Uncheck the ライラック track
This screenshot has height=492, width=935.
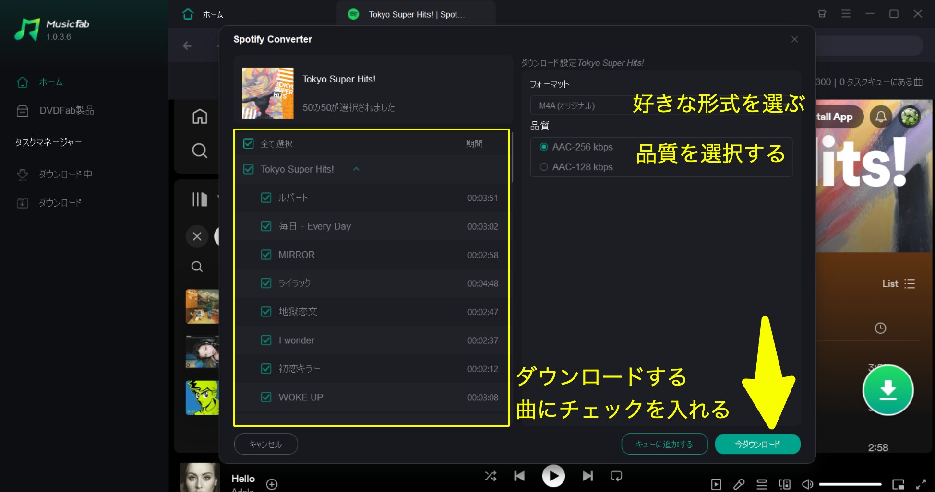266,283
